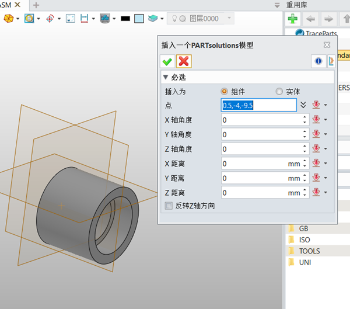Viewport: 350px width, 309px height.
Task: Open the dropdown arrow for Z 距离
Action: 325,193
